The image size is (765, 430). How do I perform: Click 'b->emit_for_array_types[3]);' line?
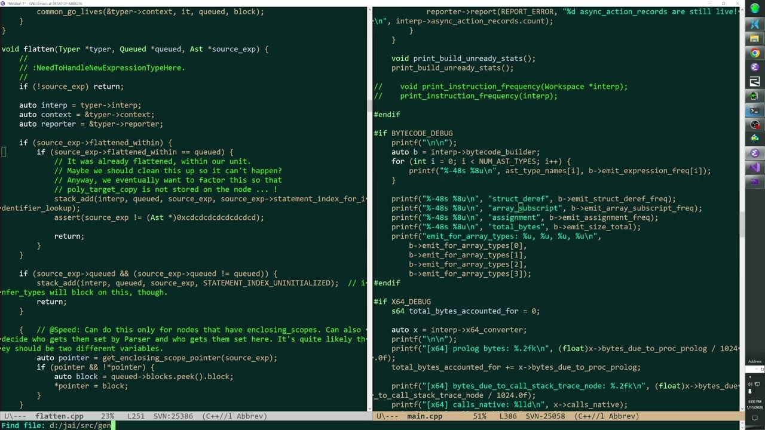tap(470, 274)
